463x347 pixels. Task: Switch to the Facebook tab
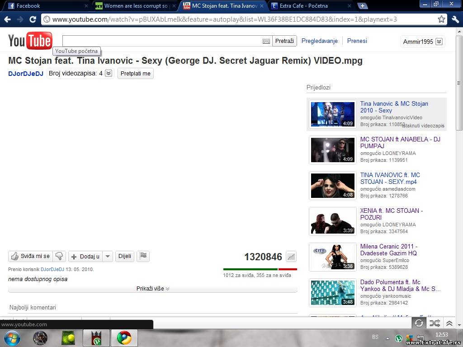tap(48, 6)
